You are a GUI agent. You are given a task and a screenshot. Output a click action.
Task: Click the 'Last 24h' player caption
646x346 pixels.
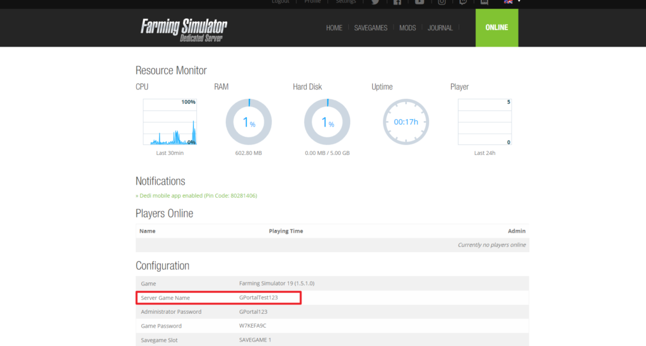484,153
